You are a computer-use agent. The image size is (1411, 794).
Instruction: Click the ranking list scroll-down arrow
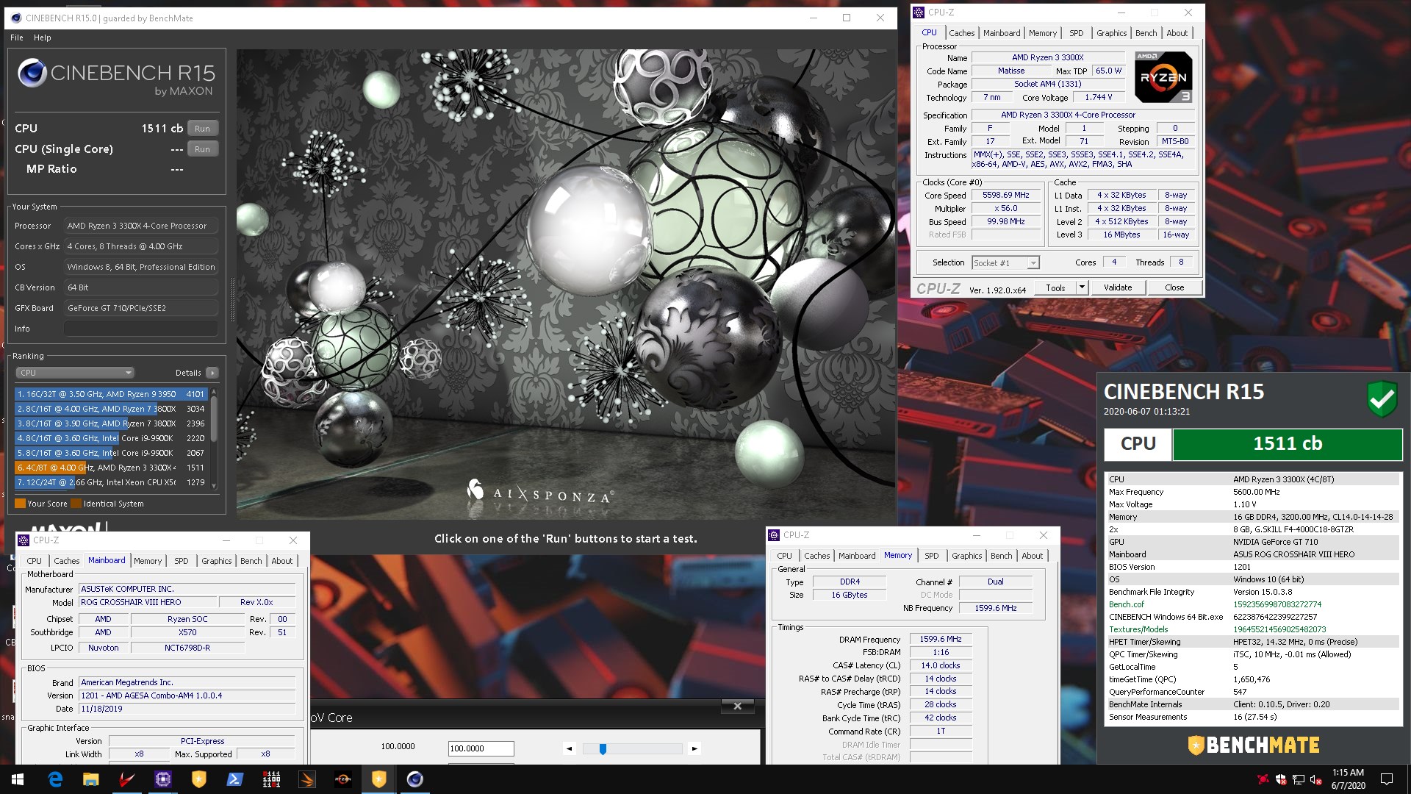[214, 485]
